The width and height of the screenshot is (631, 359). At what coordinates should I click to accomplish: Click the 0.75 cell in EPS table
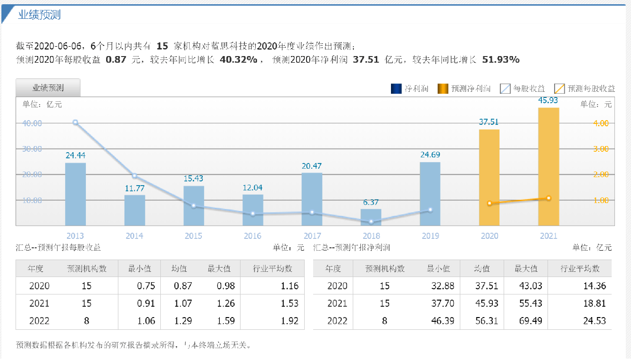tap(145, 286)
